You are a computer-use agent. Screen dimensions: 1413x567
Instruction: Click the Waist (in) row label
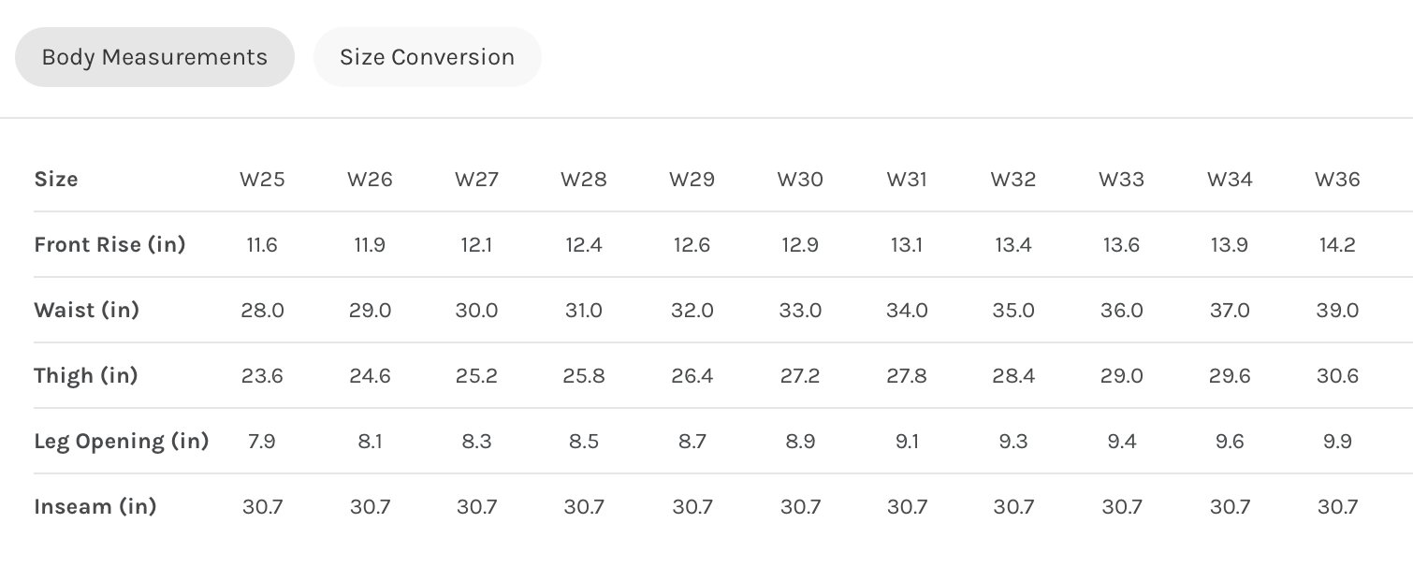(x=86, y=310)
